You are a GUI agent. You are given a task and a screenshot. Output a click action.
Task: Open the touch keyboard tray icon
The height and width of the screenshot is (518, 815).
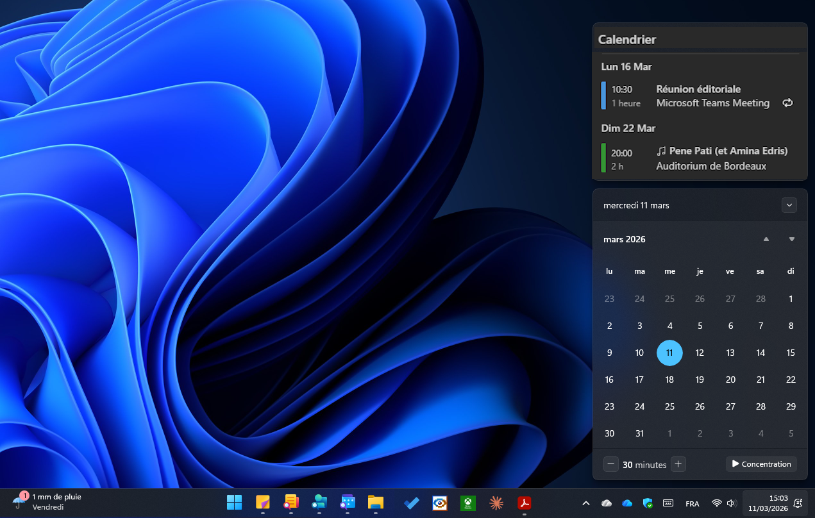coord(668,503)
